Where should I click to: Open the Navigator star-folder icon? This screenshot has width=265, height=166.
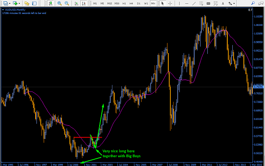(27, 3)
